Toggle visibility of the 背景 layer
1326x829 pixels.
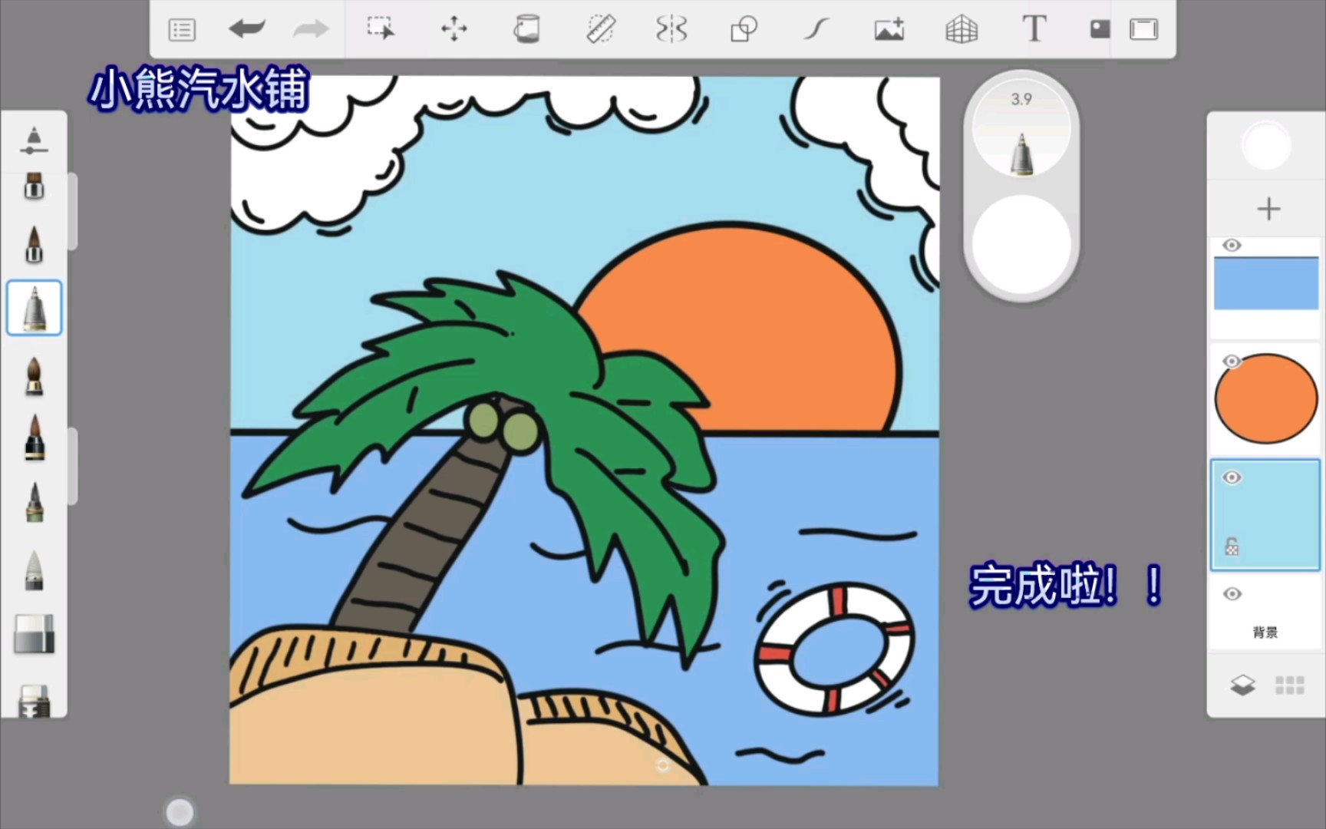[x=1233, y=593]
